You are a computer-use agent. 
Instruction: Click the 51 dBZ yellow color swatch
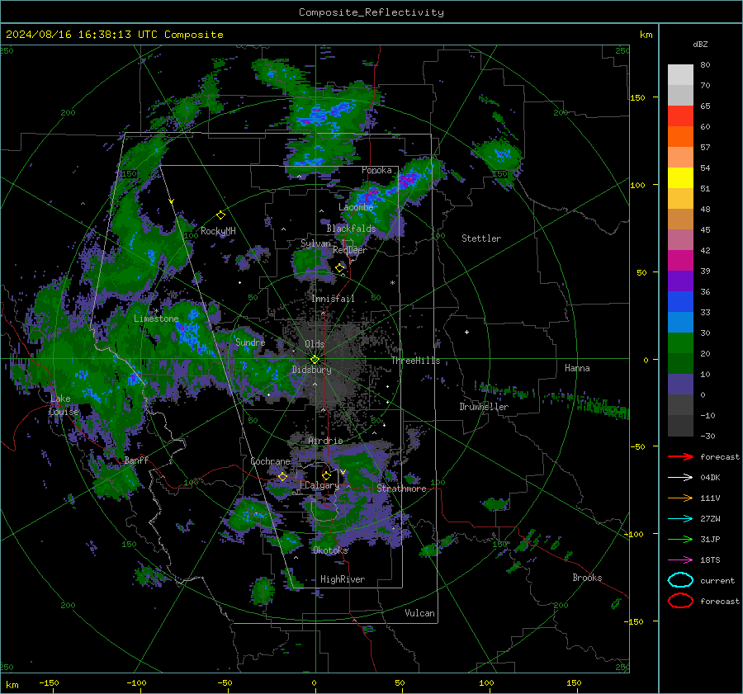680,178
